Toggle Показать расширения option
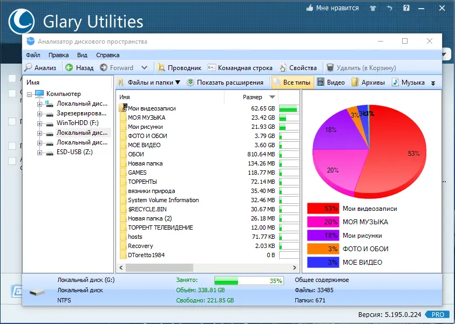Image resolution: width=455 pixels, height=324 pixels. (x=225, y=82)
